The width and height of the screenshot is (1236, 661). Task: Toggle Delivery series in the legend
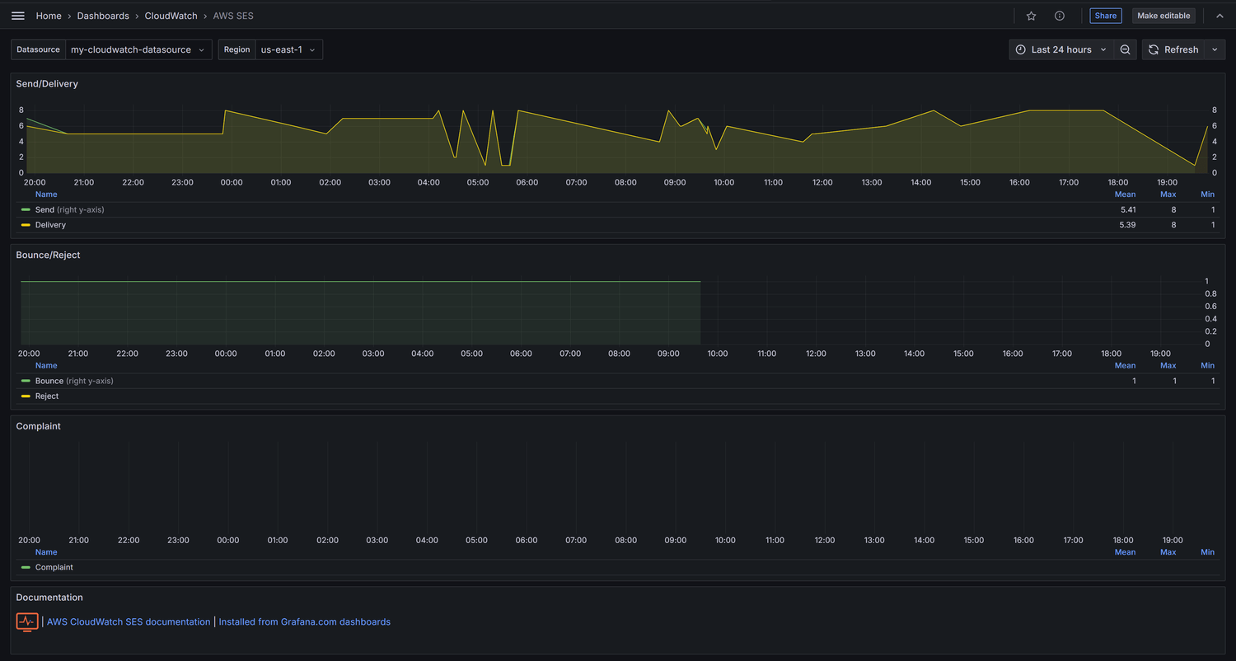pos(50,225)
